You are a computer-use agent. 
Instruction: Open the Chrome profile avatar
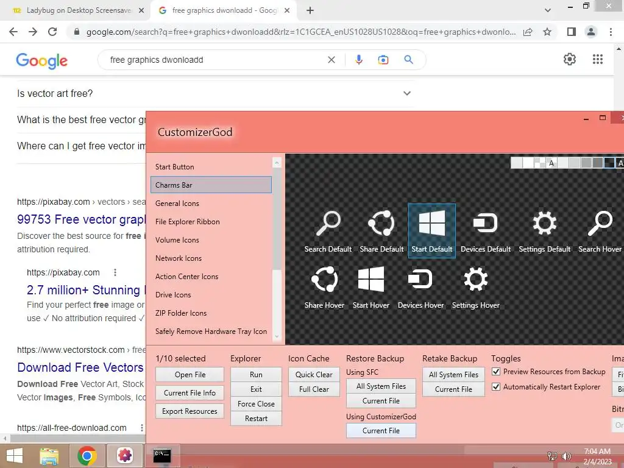pos(591,32)
